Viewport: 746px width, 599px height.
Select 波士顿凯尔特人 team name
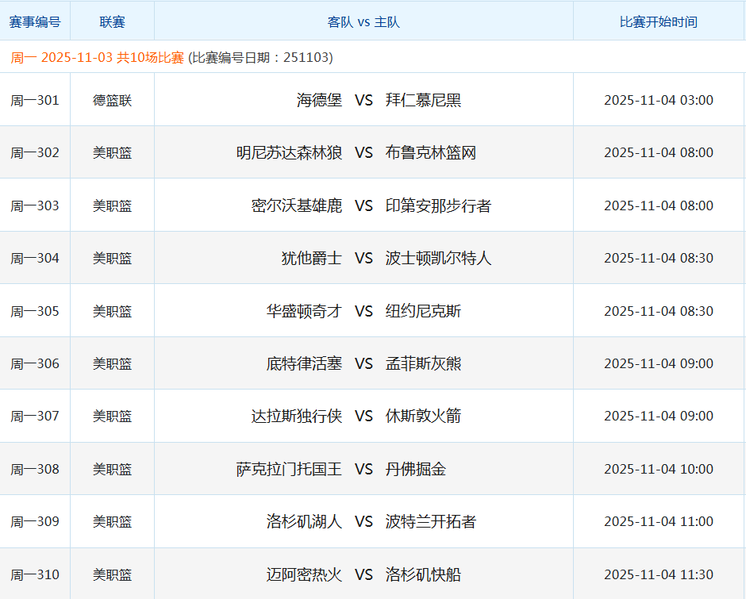tap(438, 258)
